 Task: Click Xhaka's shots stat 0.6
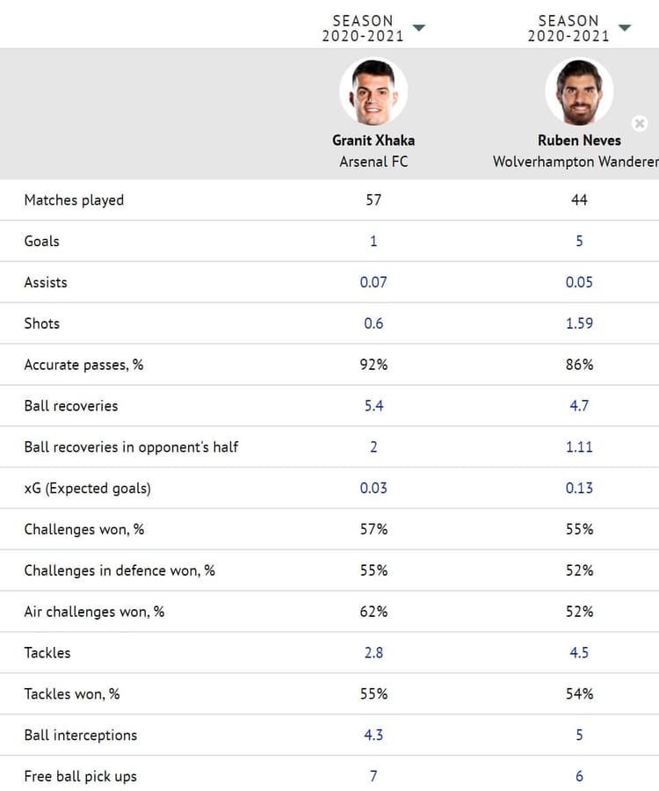point(373,323)
